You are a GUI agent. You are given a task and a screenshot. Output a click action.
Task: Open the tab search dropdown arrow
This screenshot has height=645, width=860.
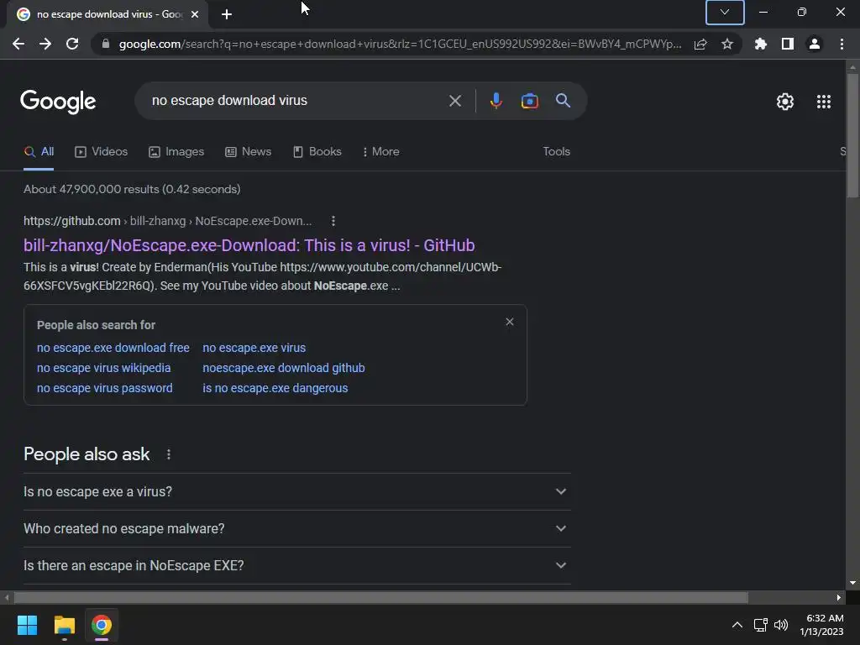725,12
